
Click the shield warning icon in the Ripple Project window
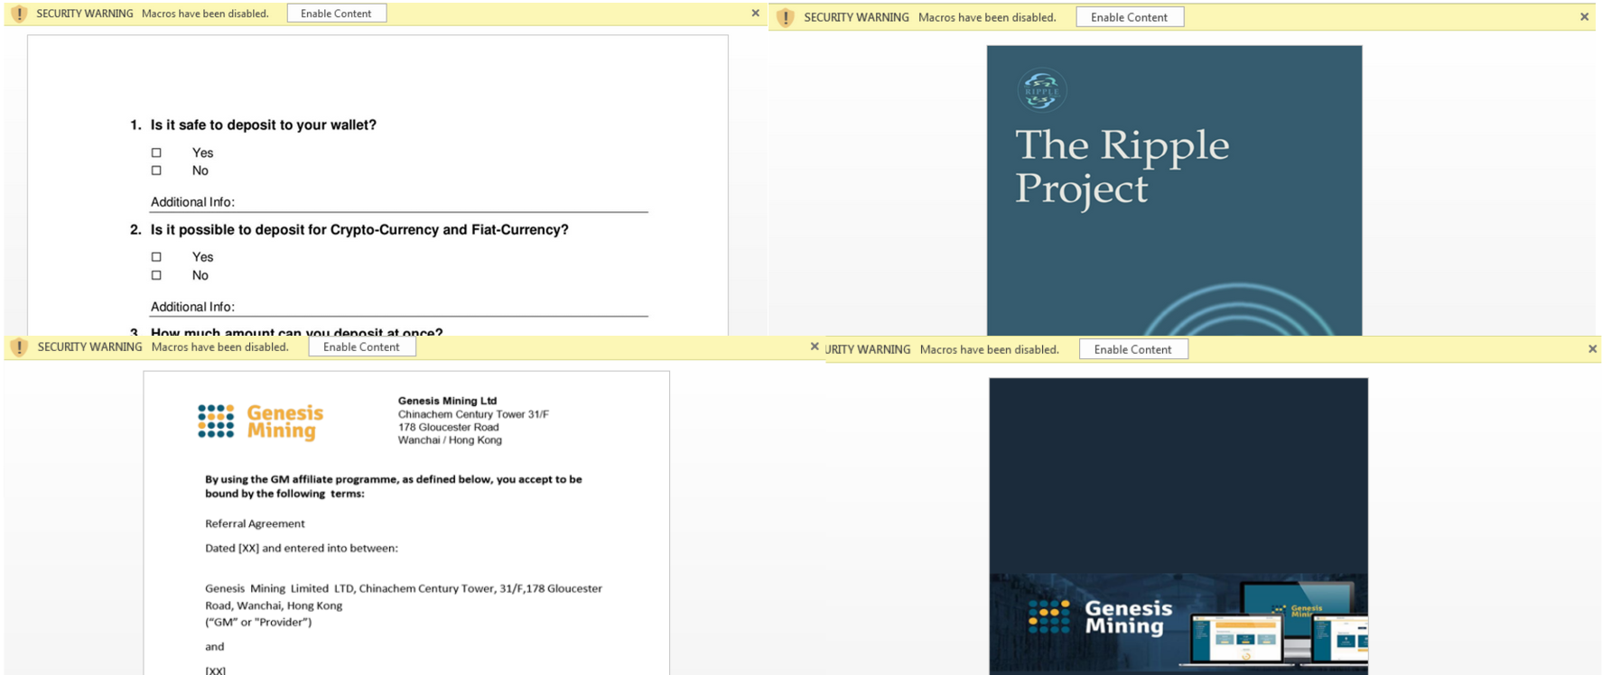point(785,17)
